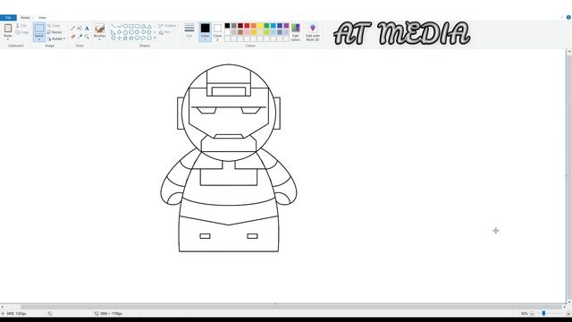Switch to the Home ribbon tab
The width and height of the screenshot is (572, 322).
(x=25, y=18)
